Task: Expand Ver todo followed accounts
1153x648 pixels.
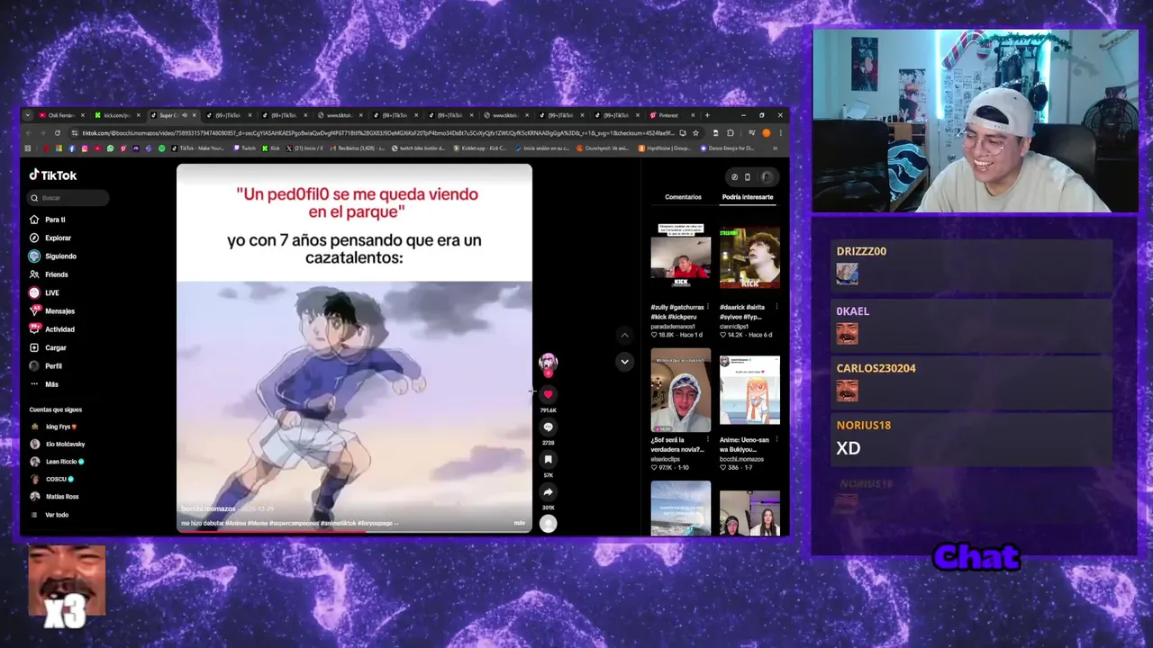Action: pos(50,515)
